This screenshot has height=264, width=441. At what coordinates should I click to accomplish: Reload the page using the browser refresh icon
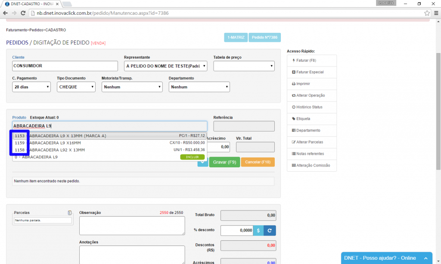point(23,13)
